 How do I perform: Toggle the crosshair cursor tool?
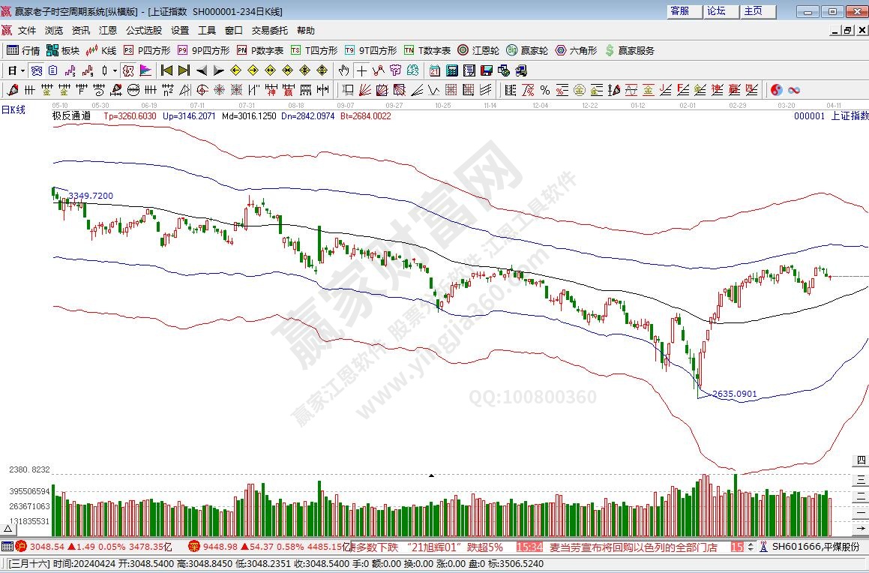tap(361, 70)
